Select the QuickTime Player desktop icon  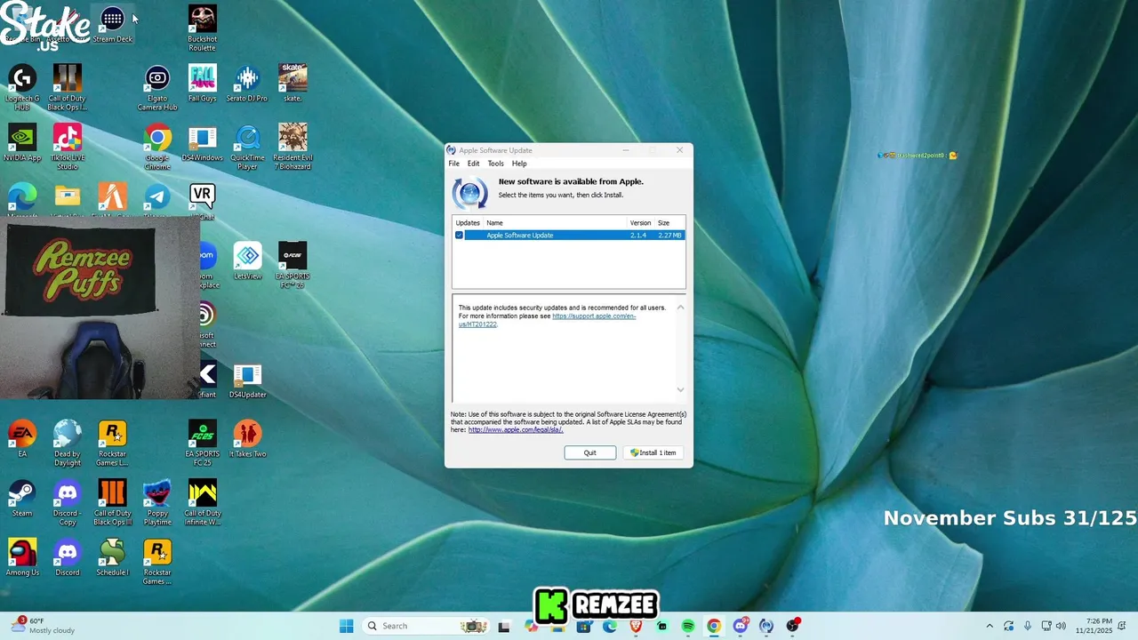247,147
